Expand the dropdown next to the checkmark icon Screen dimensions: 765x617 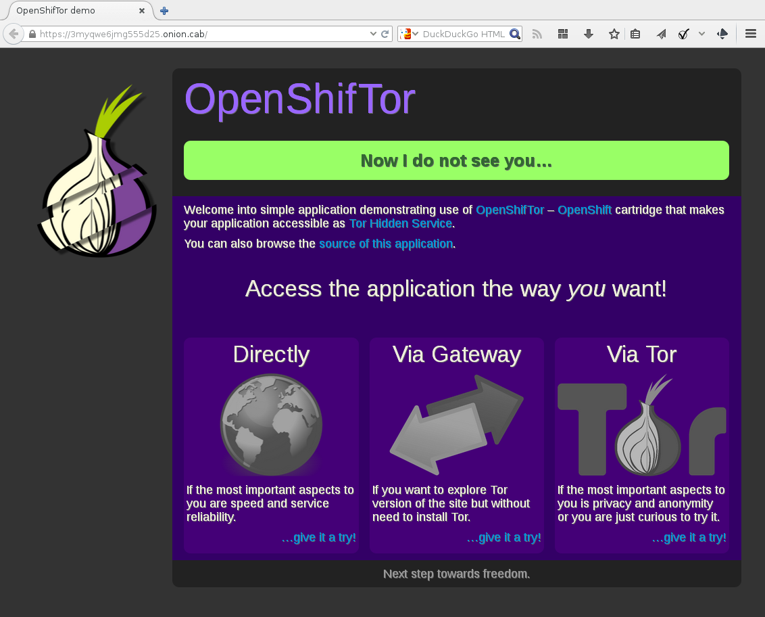(701, 34)
